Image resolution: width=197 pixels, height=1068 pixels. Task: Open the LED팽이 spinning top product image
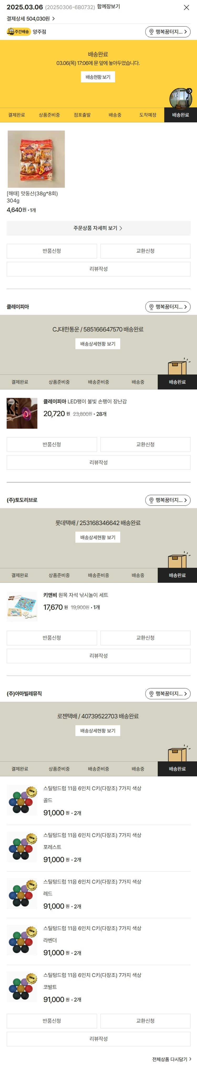click(x=22, y=413)
